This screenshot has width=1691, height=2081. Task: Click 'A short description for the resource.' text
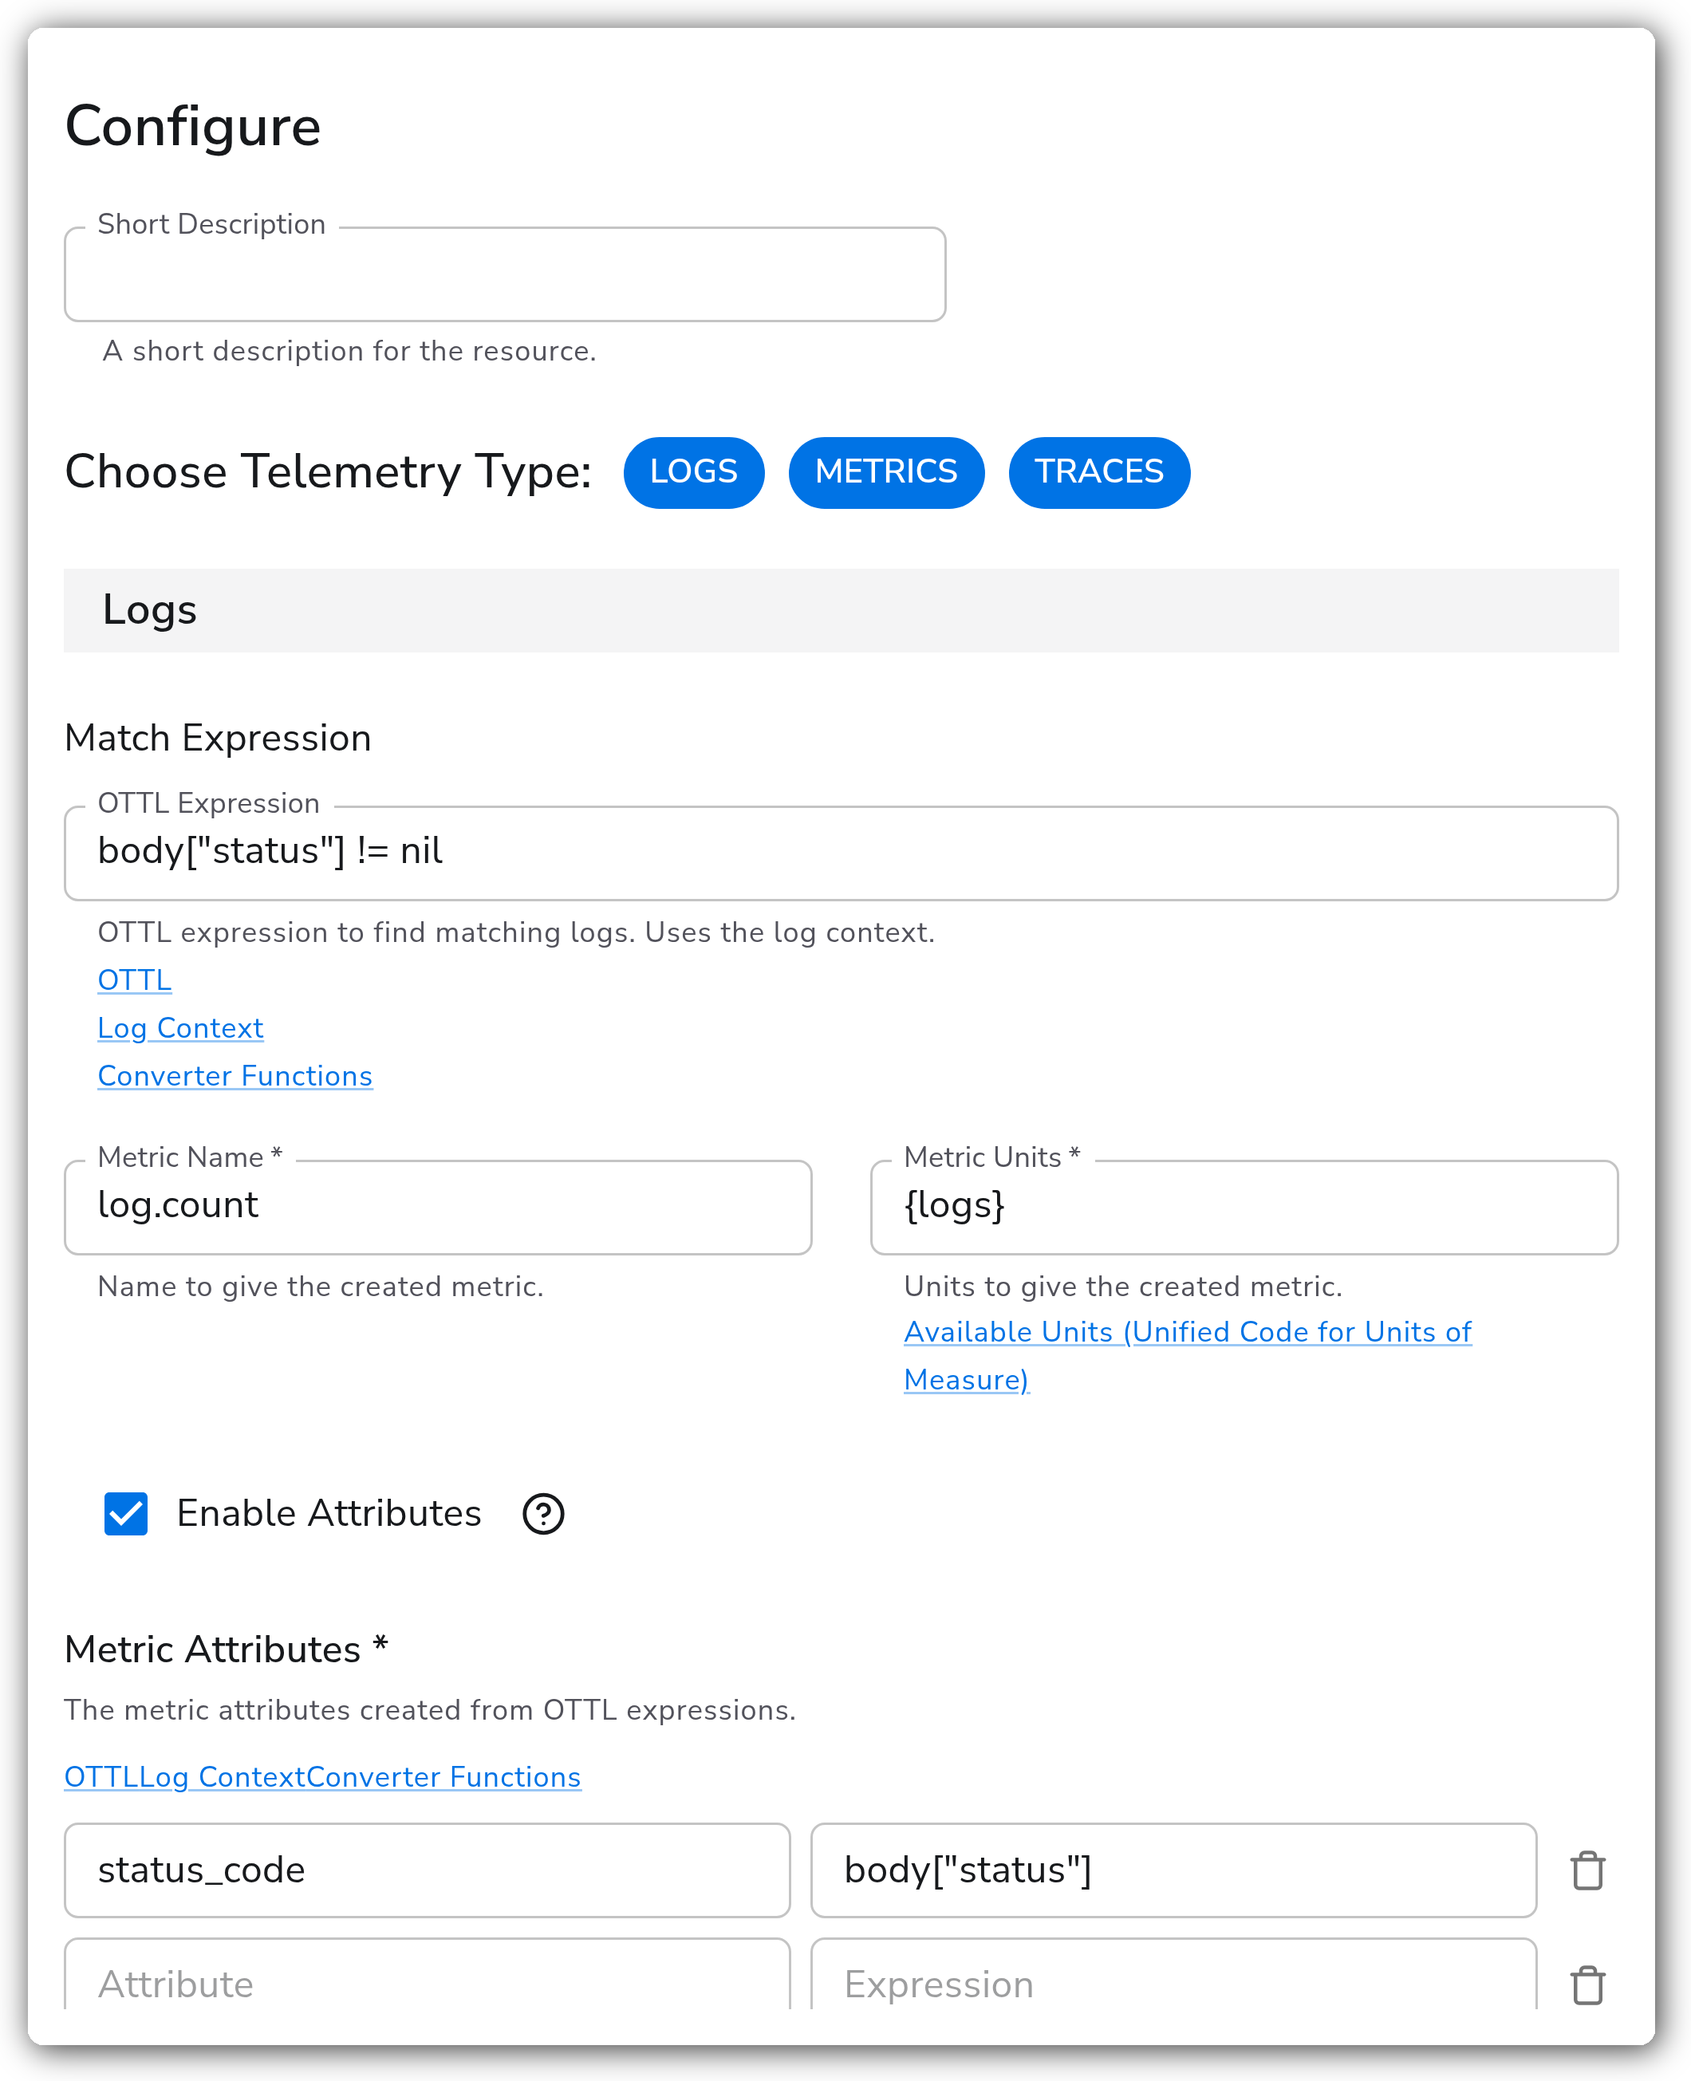point(349,351)
